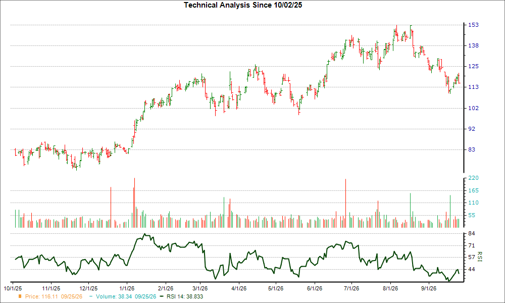Click the 102 price axis label

pyautogui.click(x=473, y=108)
